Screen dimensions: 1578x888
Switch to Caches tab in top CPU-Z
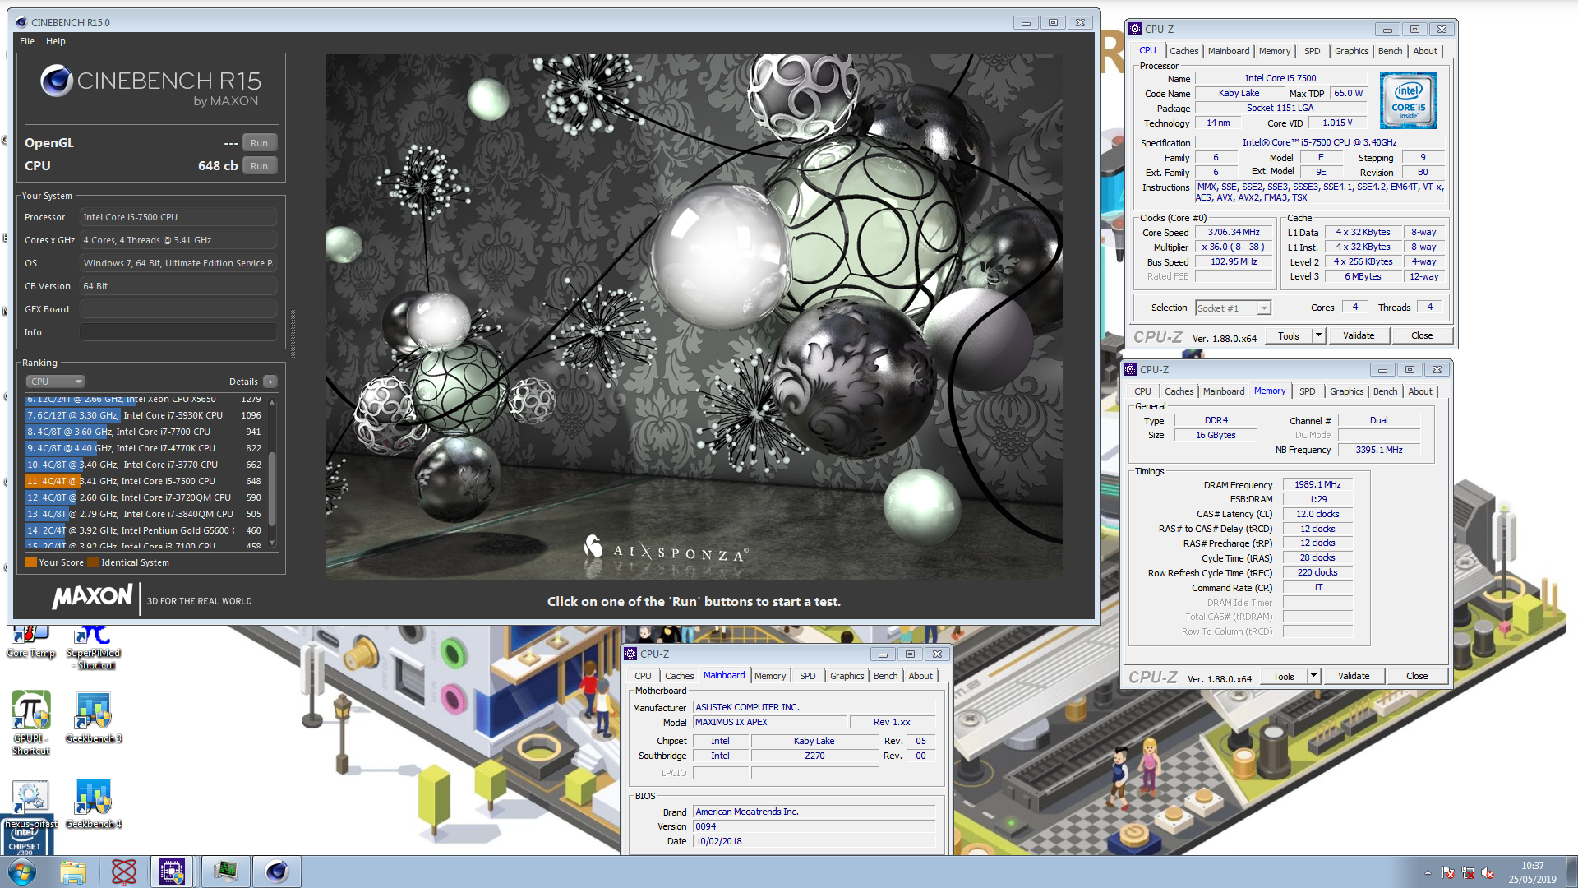pyautogui.click(x=1183, y=51)
